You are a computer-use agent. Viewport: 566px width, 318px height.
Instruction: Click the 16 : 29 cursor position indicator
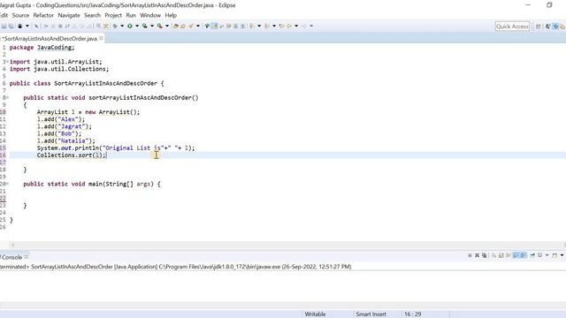(413, 314)
